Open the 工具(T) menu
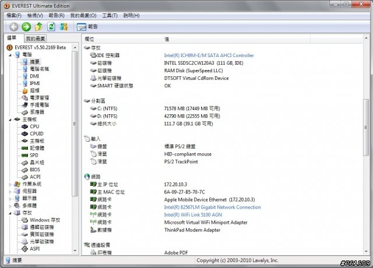 110,16
